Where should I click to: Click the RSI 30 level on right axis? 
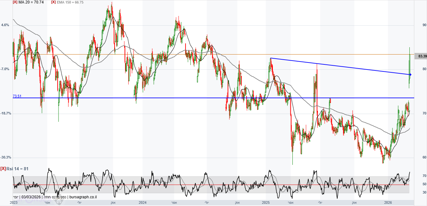pos(424,192)
